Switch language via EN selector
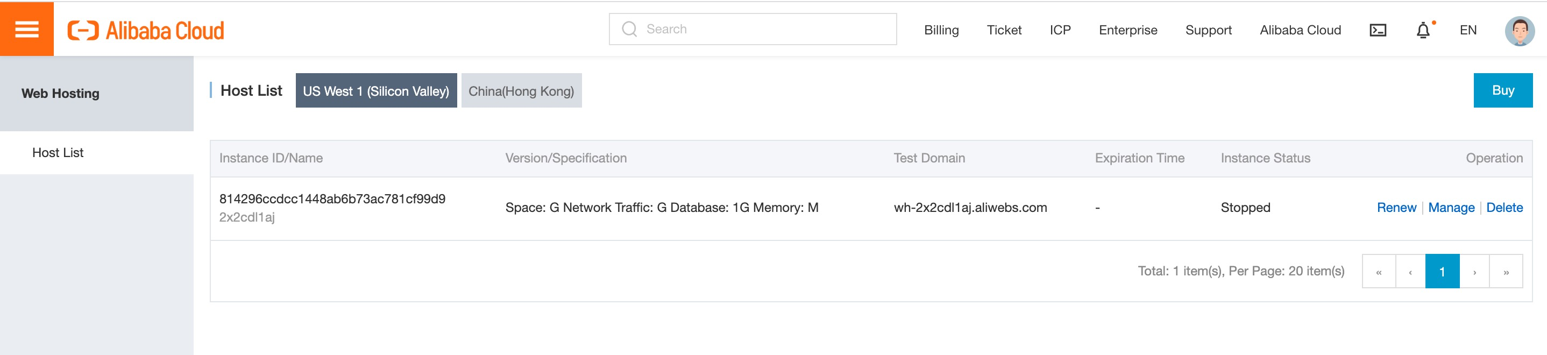The width and height of the screenshot is (1547, 355). click(1468, 30)
